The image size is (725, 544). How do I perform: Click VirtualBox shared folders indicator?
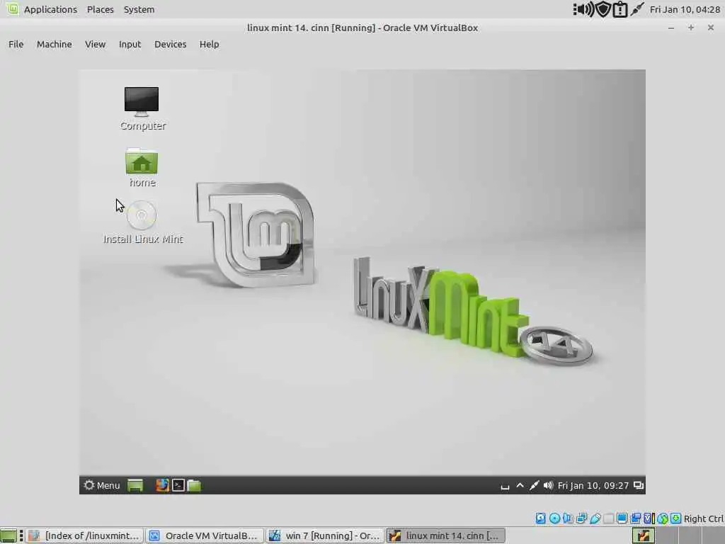click(608, 518)
